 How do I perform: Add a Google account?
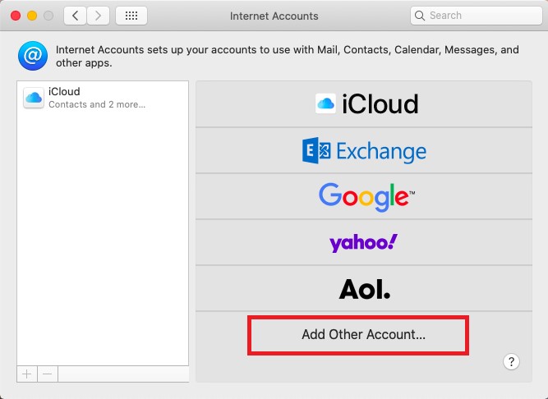click(x=364, y=196)
